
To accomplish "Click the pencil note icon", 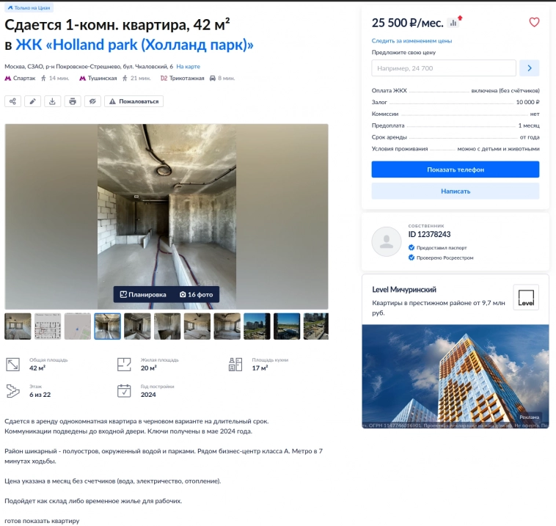I will (x=32, y=101).
